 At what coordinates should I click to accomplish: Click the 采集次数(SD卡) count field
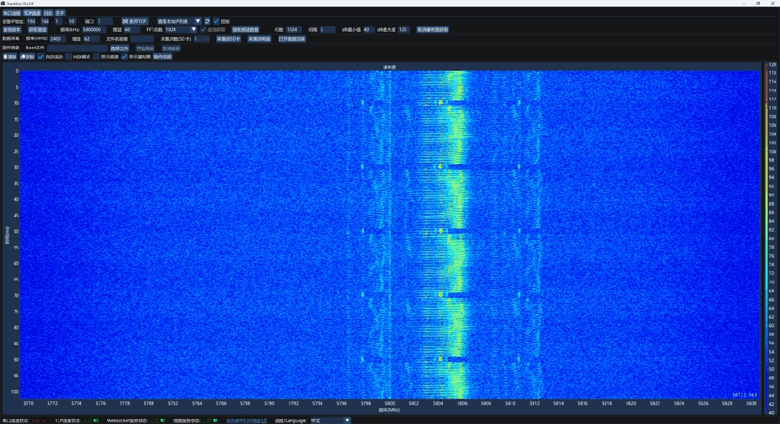pos(201,39)
